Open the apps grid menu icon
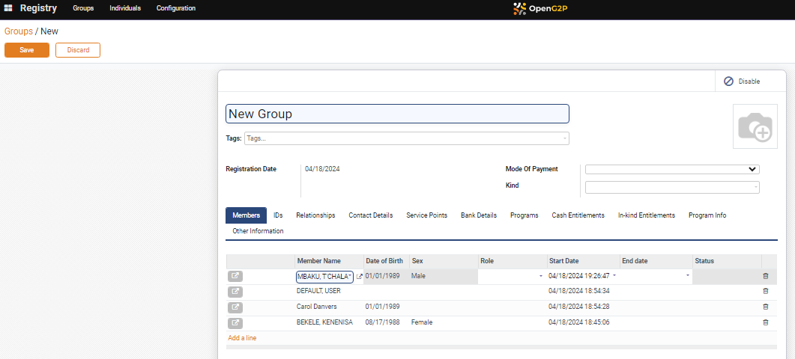The image size is (795, 359). [8, 8]
